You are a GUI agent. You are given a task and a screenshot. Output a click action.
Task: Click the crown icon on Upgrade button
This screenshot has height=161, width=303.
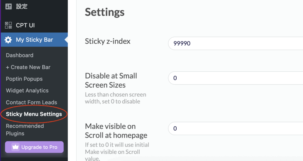click(x=15, y=147)
